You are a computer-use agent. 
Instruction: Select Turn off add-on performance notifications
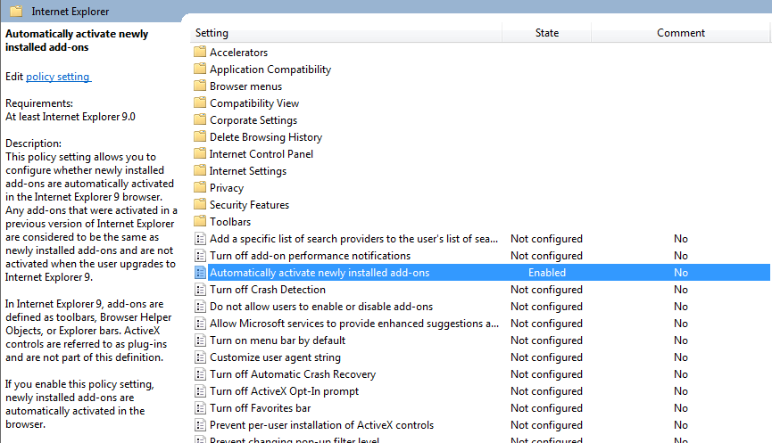pos(310,256)
